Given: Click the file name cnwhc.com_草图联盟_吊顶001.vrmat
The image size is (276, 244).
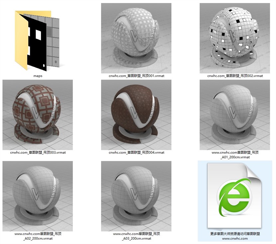Looking at the screenshot, I should (136, 76).
